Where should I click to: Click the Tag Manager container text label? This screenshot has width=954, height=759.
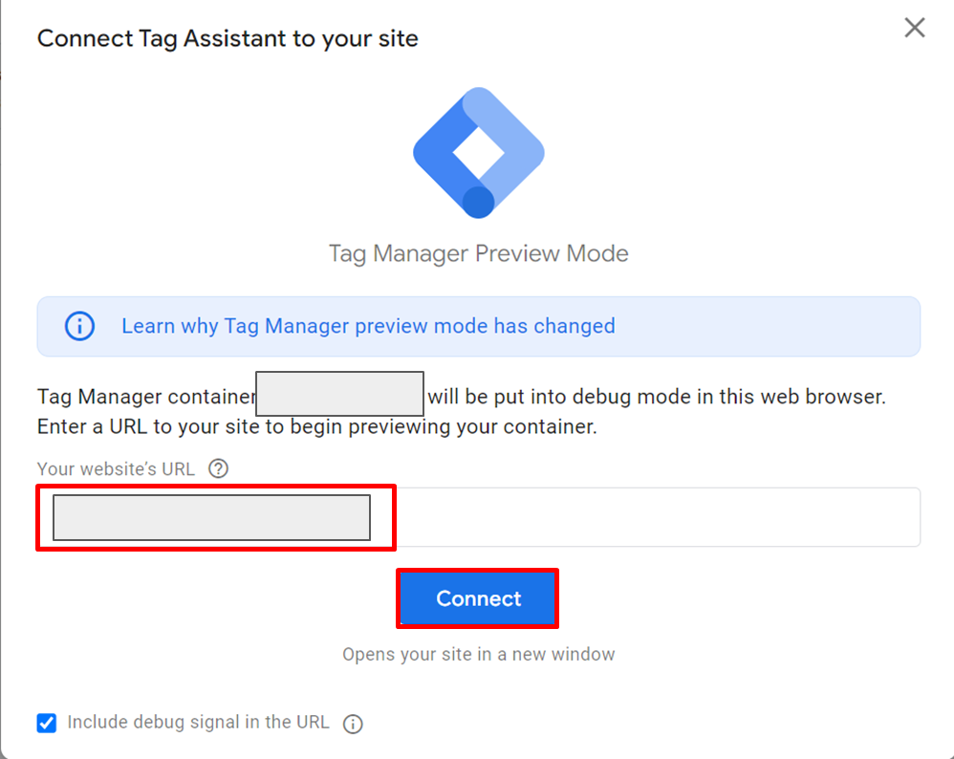(146, 397)
